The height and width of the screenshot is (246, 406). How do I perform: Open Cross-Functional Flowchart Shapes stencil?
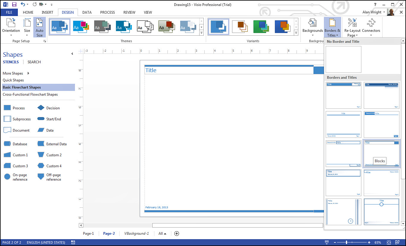click(x=30, y=94)
